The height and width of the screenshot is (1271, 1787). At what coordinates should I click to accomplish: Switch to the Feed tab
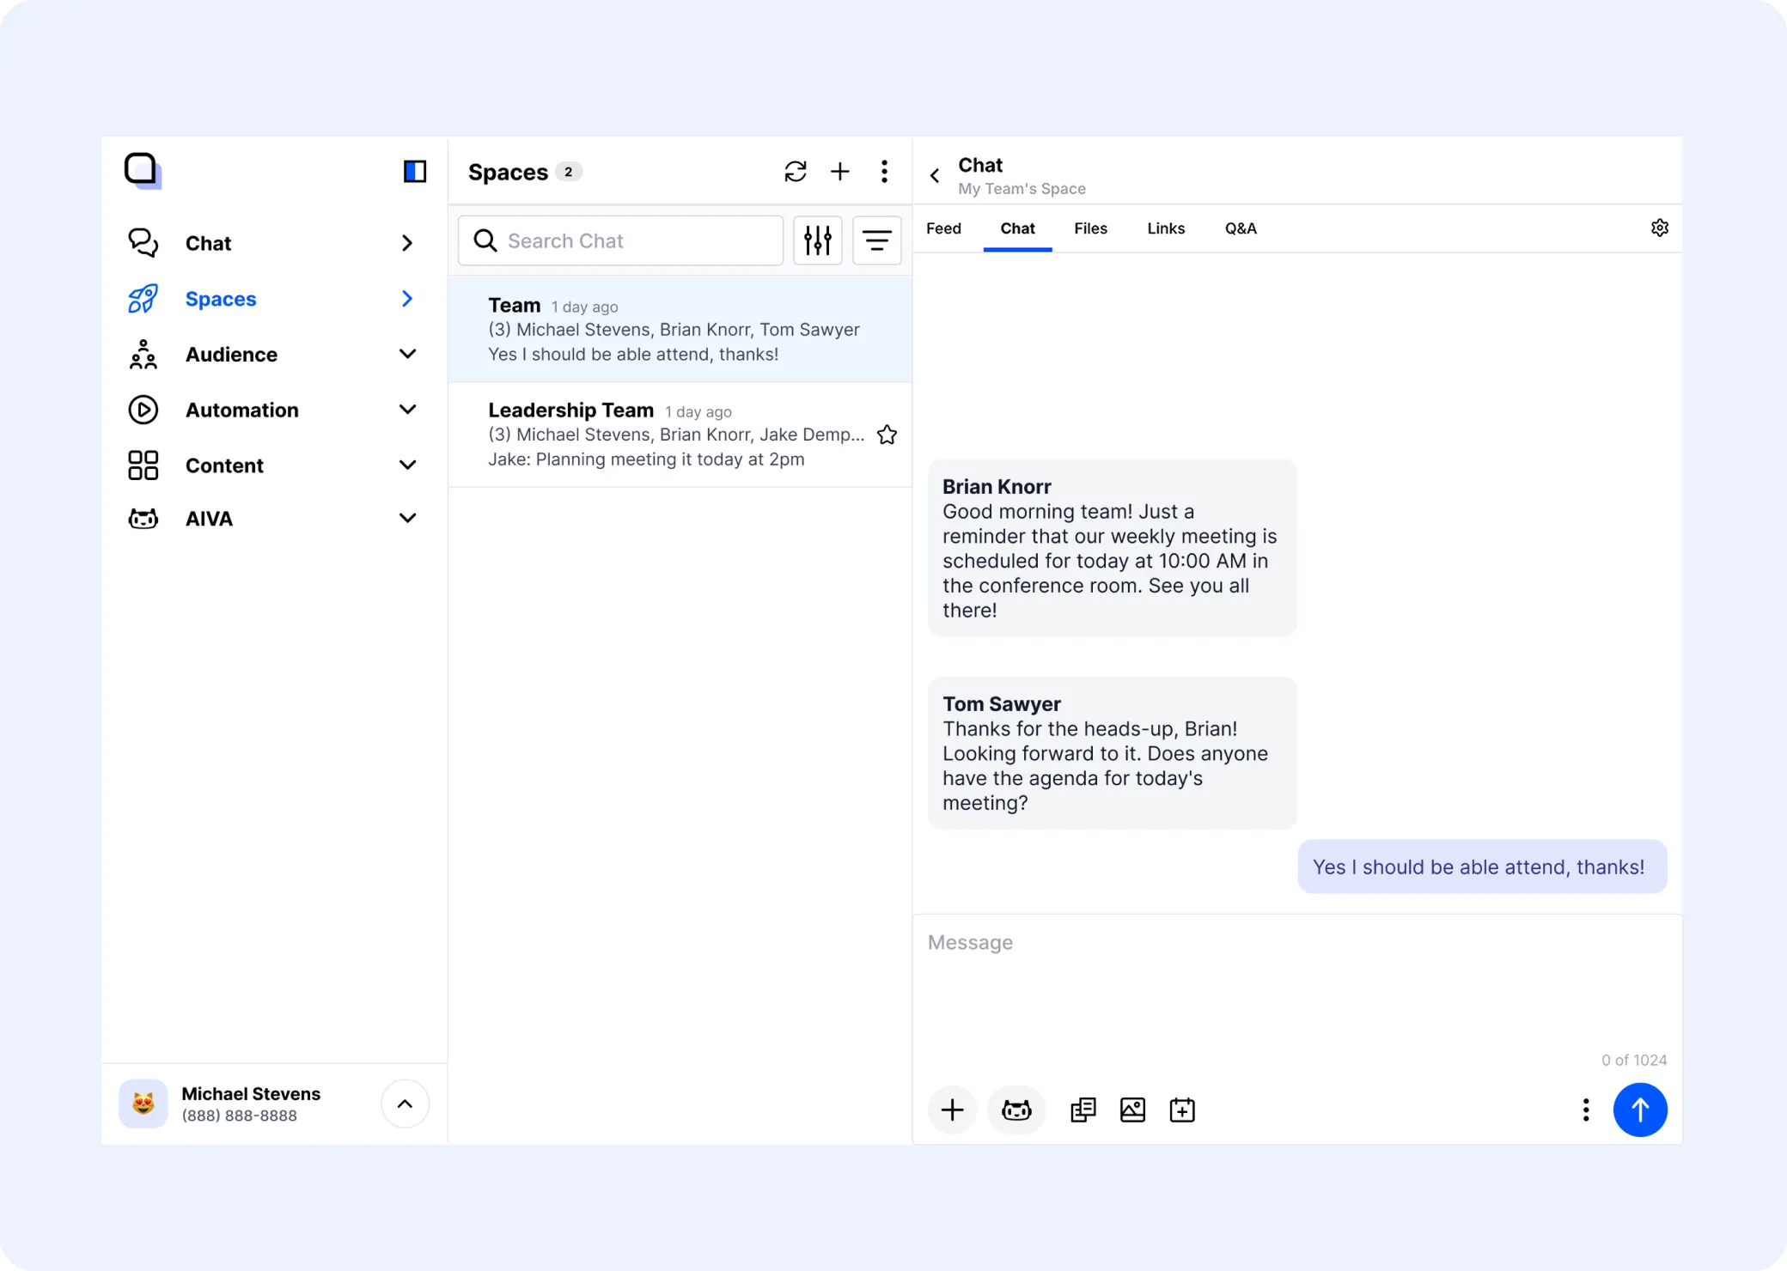click(943, 228)
